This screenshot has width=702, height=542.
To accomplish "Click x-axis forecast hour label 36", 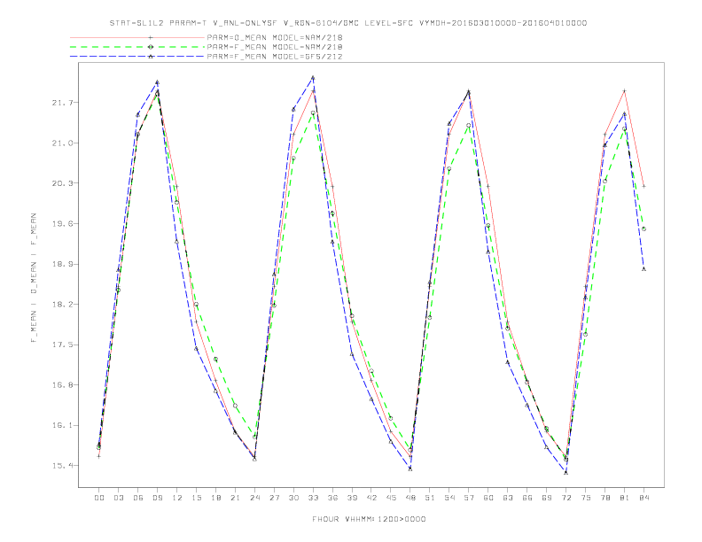I will pyautogui.click(x=332, y=498).
